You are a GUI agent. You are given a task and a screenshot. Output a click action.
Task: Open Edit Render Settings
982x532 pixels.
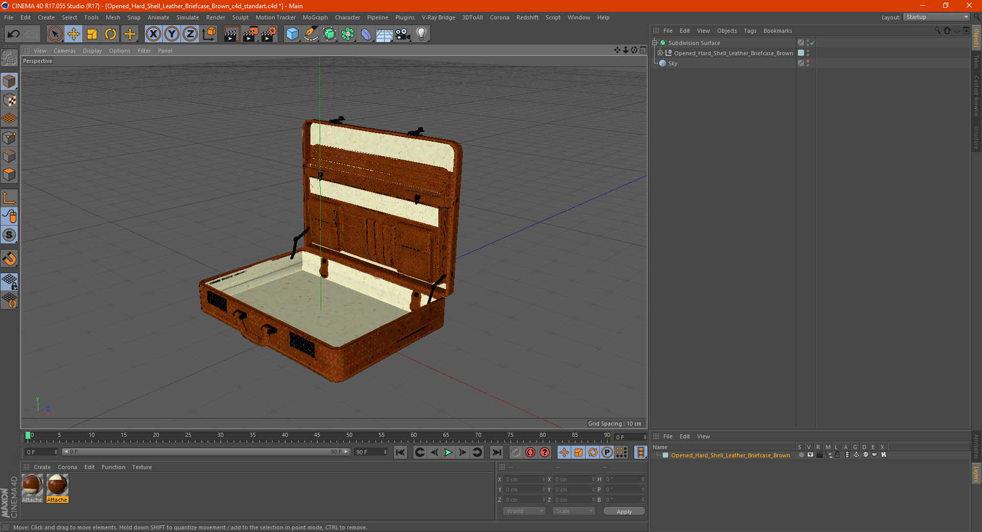point(269,34)
